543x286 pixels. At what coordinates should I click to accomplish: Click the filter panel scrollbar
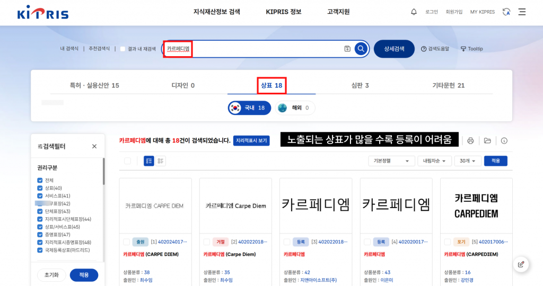click(103, 172)
